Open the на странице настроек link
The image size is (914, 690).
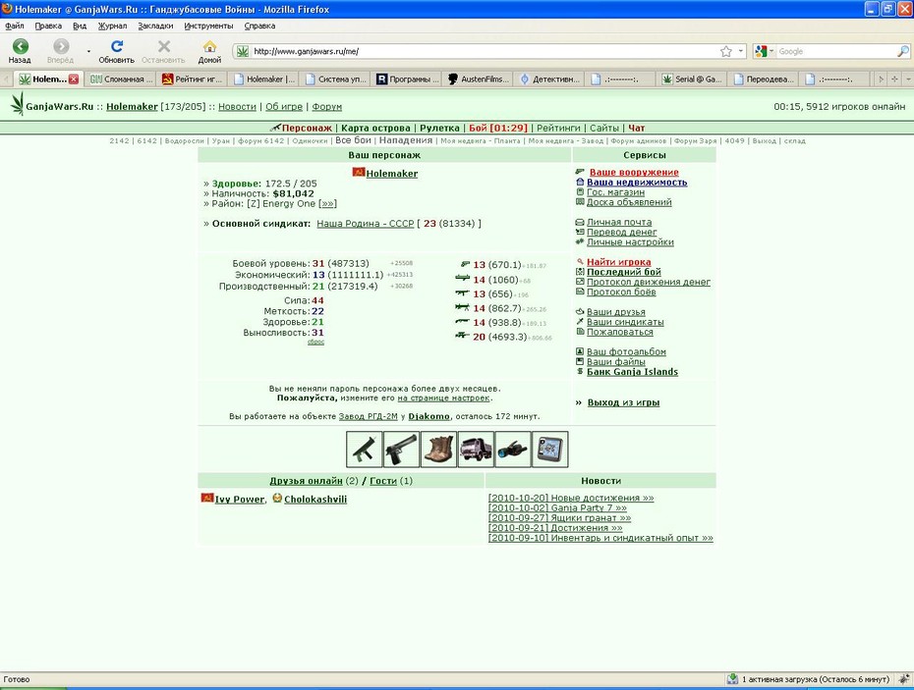pos(443,398)
